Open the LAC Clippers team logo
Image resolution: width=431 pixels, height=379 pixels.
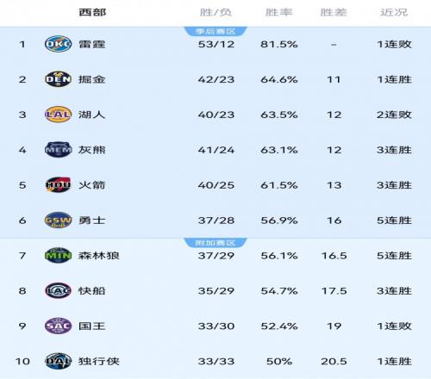click(x=58, y=290)
